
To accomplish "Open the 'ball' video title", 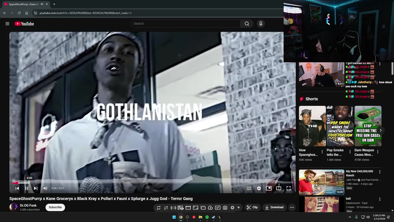I will click(x=348, y=199).
